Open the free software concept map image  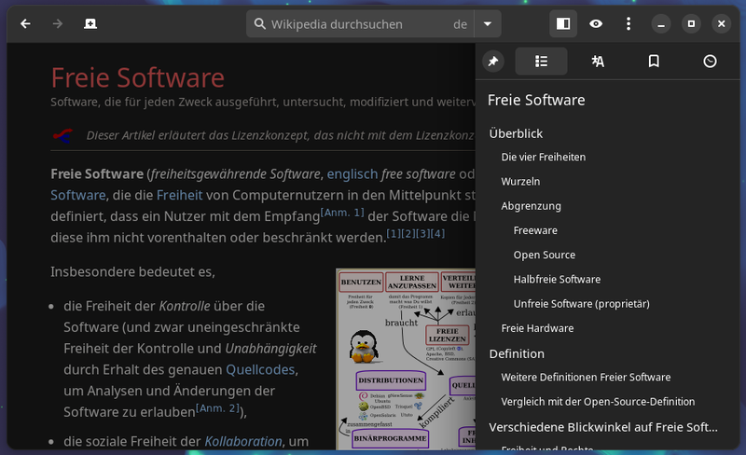(406, 359)
